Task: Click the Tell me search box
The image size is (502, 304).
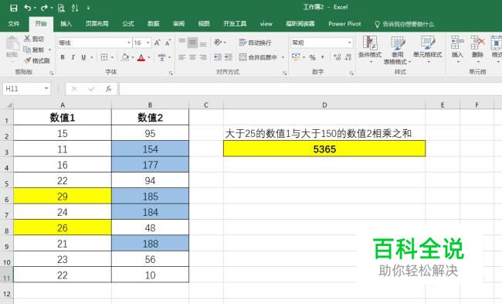Action: coord(405,24)
